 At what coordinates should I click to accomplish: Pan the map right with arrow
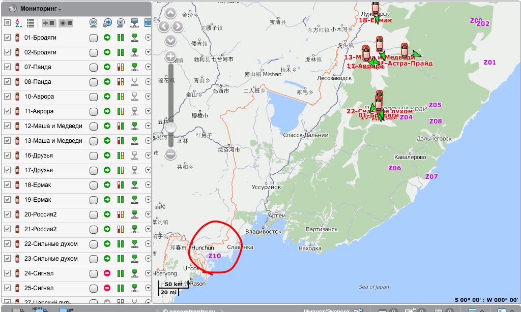(x=178, y=26)
